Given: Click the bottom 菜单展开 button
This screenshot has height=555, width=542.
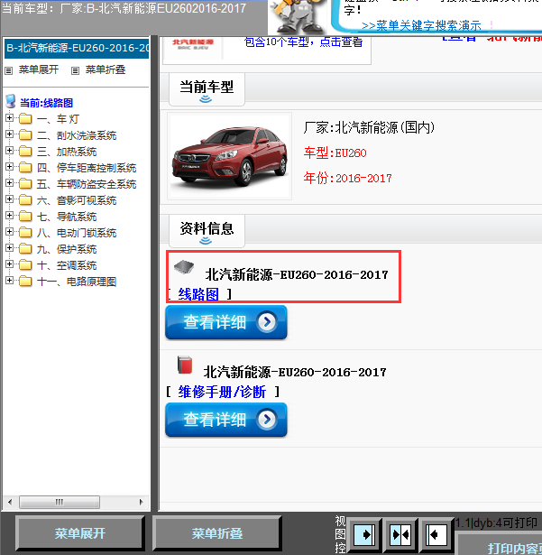Looking at the screenshot, I should tap(80, 533).
